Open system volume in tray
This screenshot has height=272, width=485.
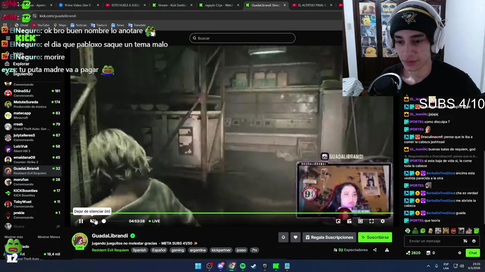click(462, 266)
